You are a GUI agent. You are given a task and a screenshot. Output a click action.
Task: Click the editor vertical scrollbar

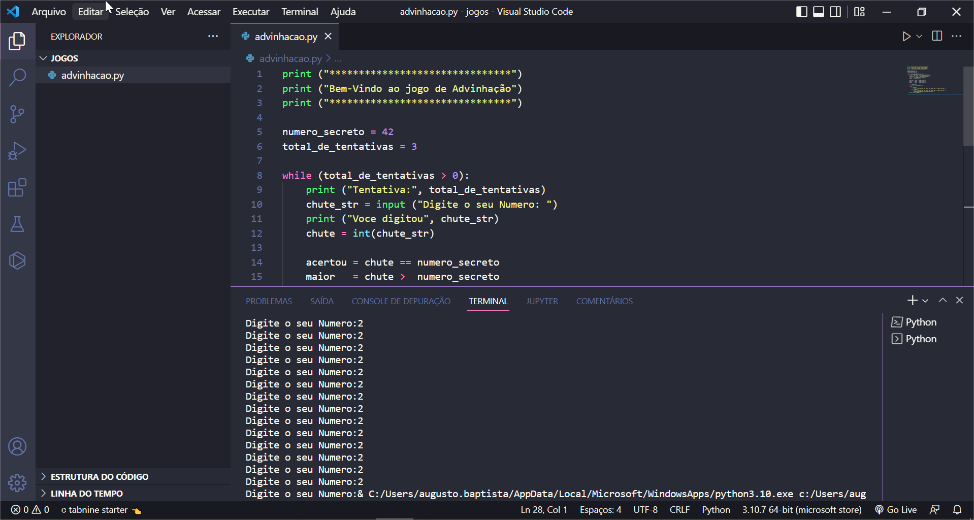968,107
